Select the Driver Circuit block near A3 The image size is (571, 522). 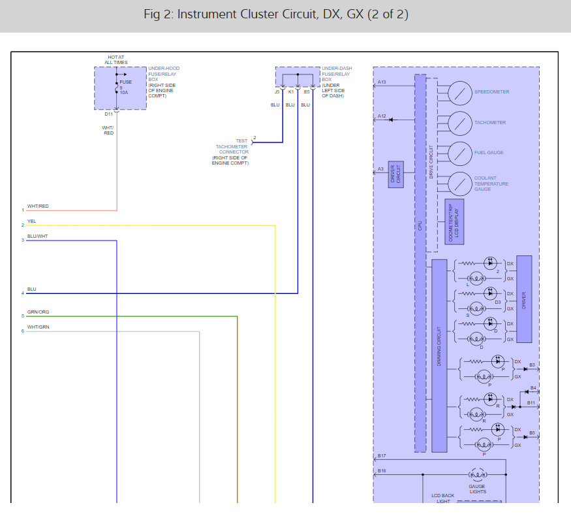pyautogui.click(x=395, y=174)
